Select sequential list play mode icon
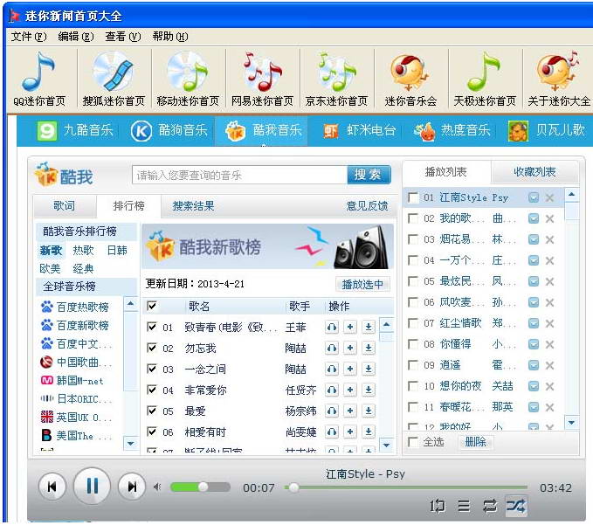593x525 pixels. [x=464, y=506]
